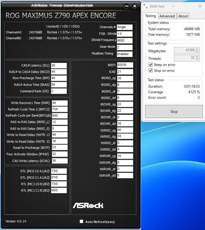205x230 pixels.
Task: Select the Write Recovery Time (tWR) field
Action: (60, 103)
